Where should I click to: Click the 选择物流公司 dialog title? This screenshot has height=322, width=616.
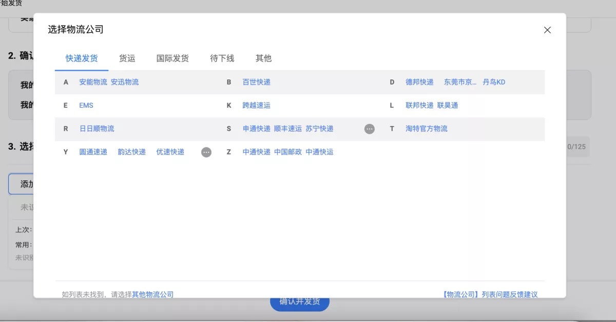pyautogui.click(x=76, y=30)
